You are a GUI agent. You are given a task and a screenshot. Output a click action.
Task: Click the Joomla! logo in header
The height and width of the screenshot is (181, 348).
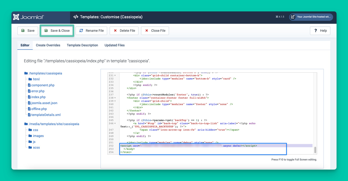coord(29,17)
